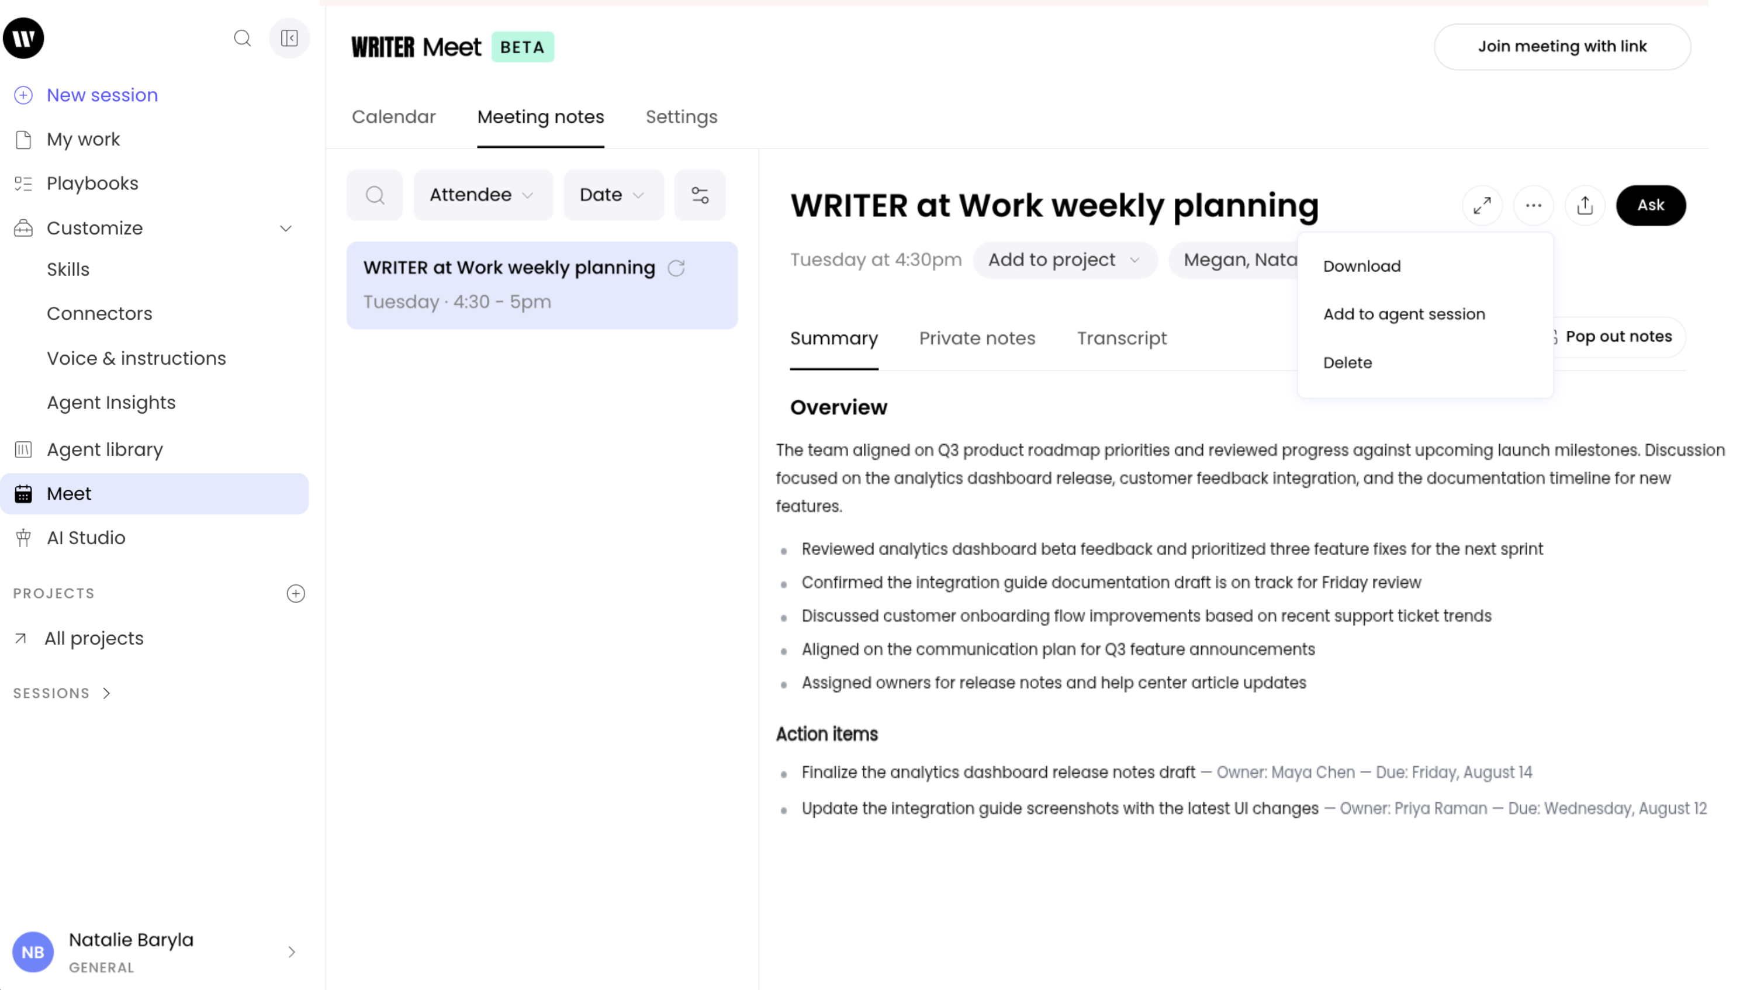
Task: Click the Customize toolbox icon
Action: tap(23, 228)
